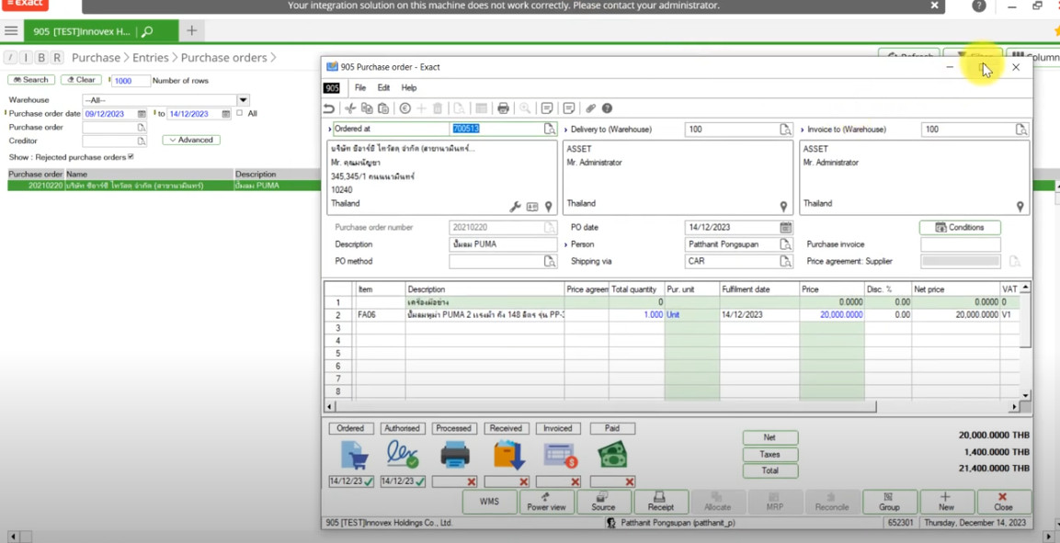Open the File menu
Screen dimensions: 1060x543
tap(360, 88)
